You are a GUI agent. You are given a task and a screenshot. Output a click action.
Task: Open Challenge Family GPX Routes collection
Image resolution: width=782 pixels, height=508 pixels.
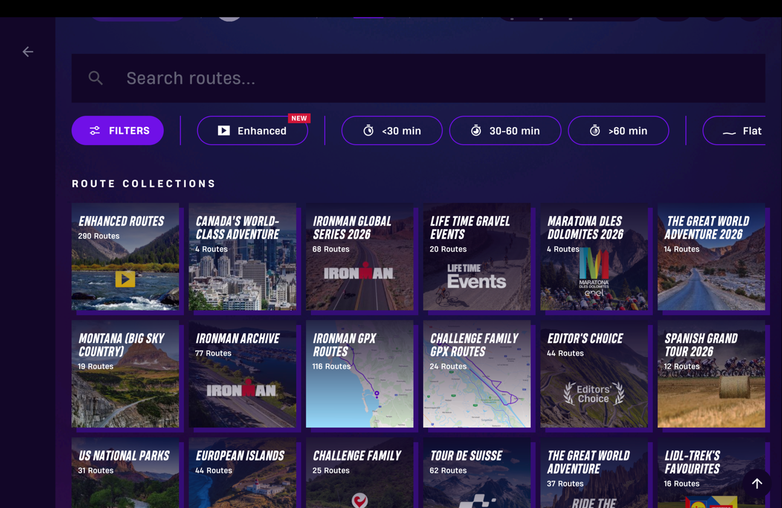[477, 374]
